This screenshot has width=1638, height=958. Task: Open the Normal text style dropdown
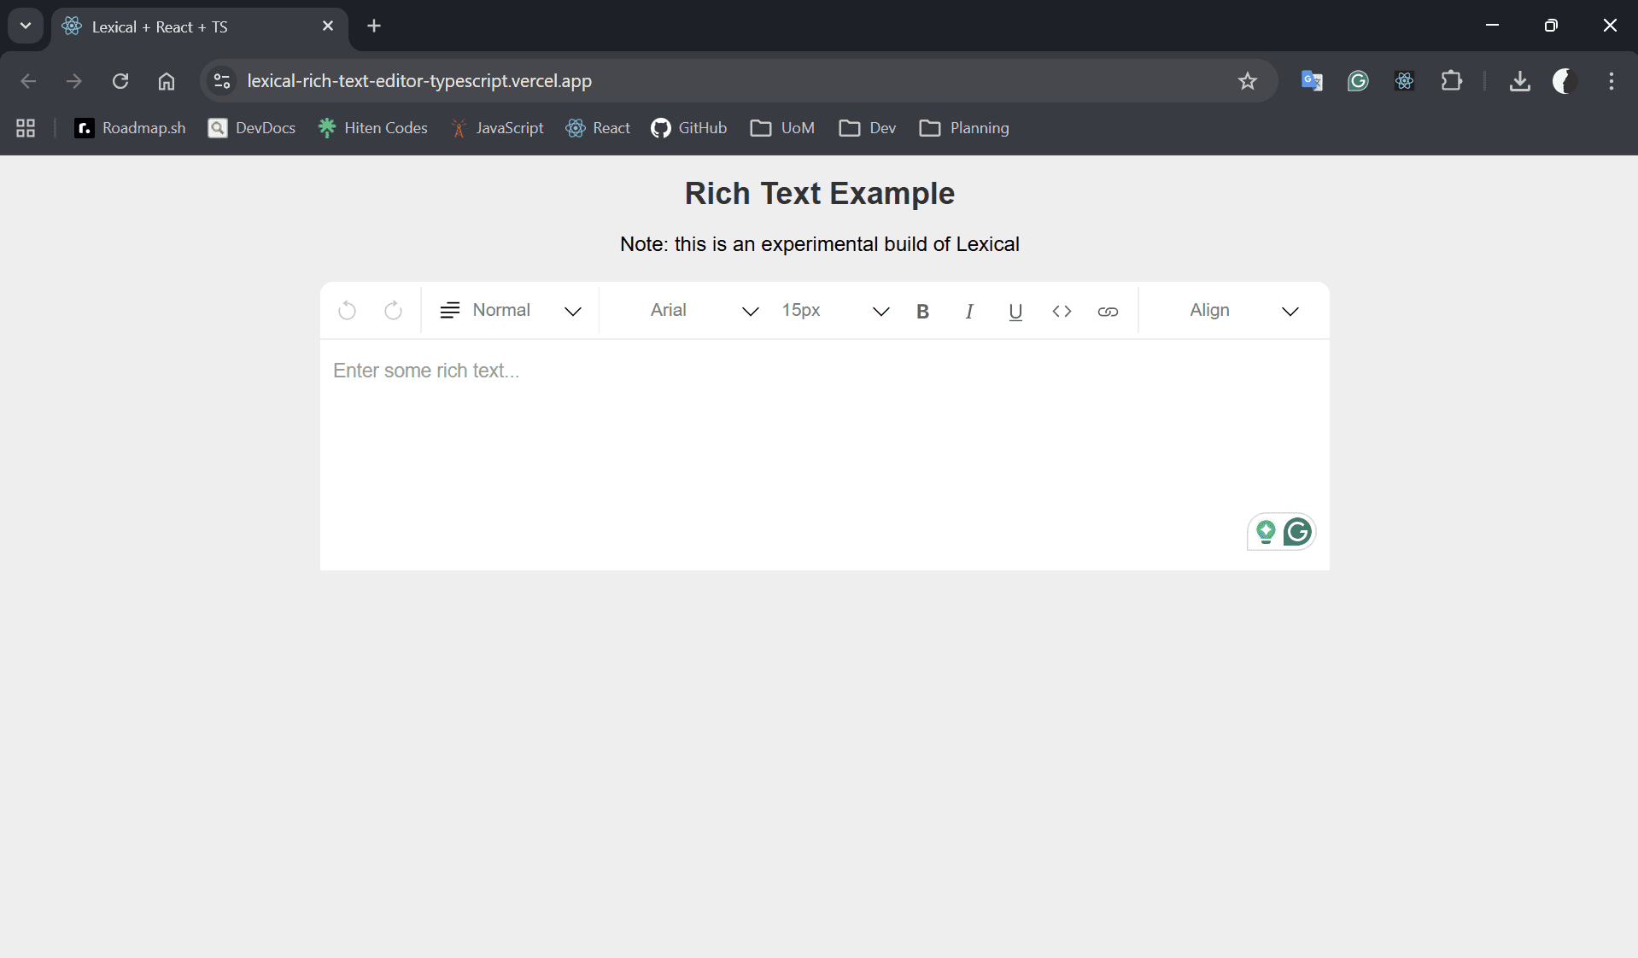[510, 311]
